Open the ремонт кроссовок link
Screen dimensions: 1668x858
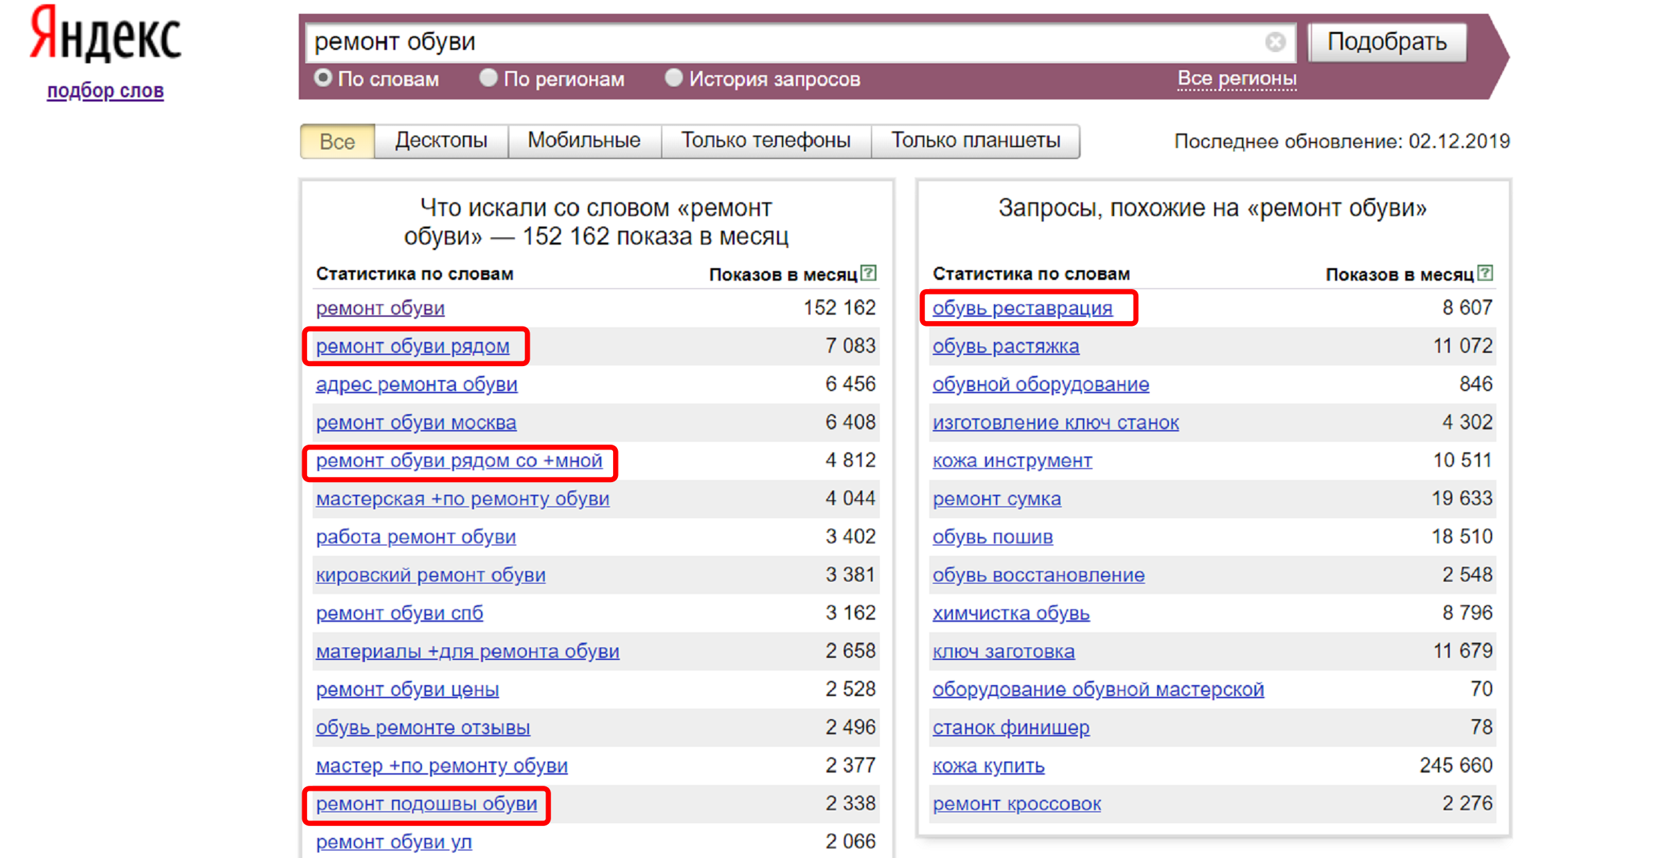tap(1017, 805)
